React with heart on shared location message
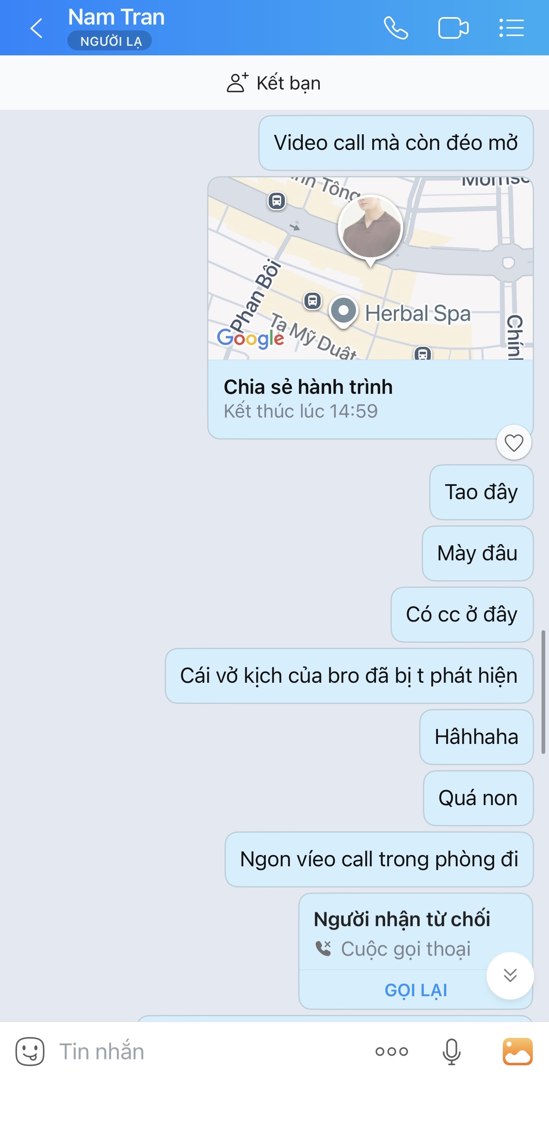 [514, 443]
